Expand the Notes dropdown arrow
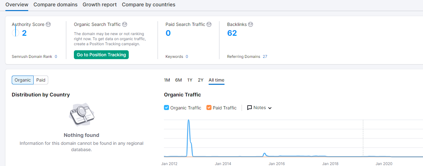423x166 pixels. [x=270, y=108]
